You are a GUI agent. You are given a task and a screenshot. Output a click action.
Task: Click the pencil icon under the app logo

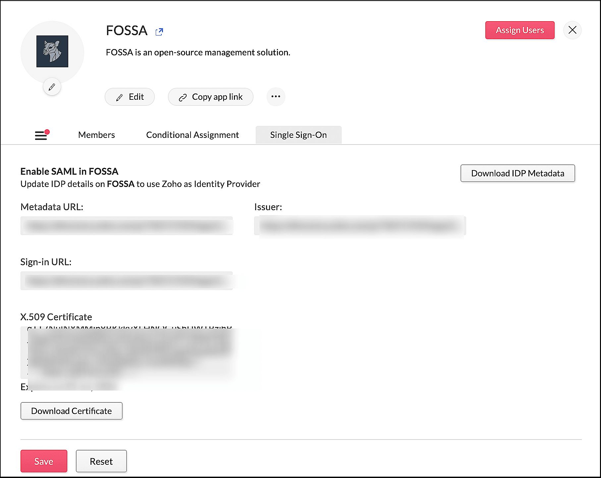point(52,87)
